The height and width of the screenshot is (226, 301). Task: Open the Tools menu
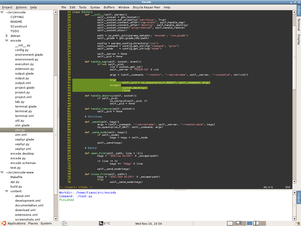(83, 7)
